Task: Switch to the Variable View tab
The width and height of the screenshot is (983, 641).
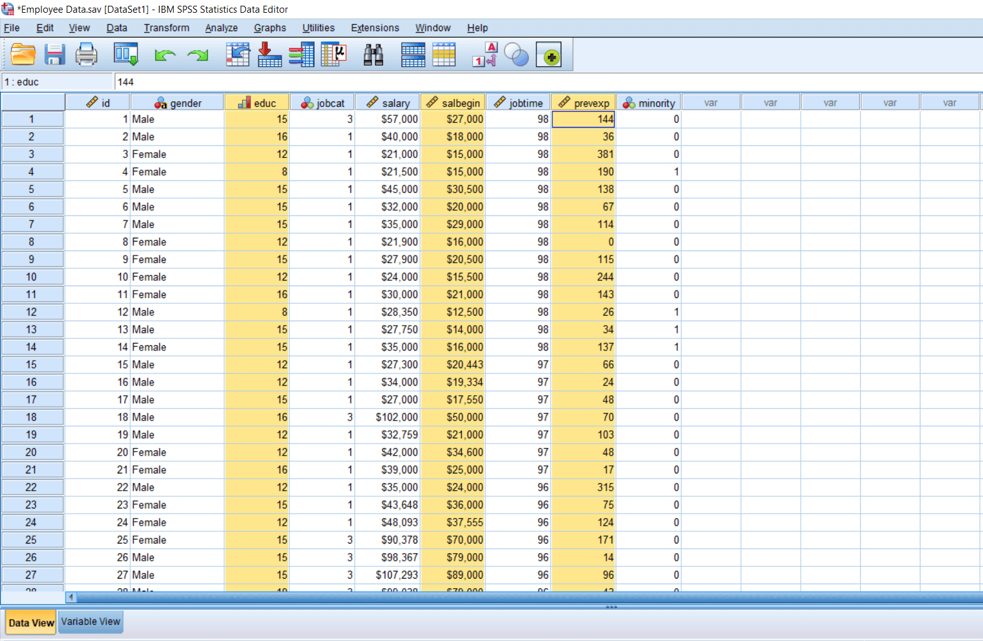Action: pyautogui.click(x=90, y=622)
